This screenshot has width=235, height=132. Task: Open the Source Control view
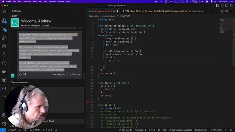[x=4, y=29]
